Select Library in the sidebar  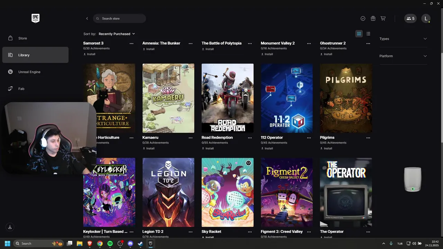point(35,55)
